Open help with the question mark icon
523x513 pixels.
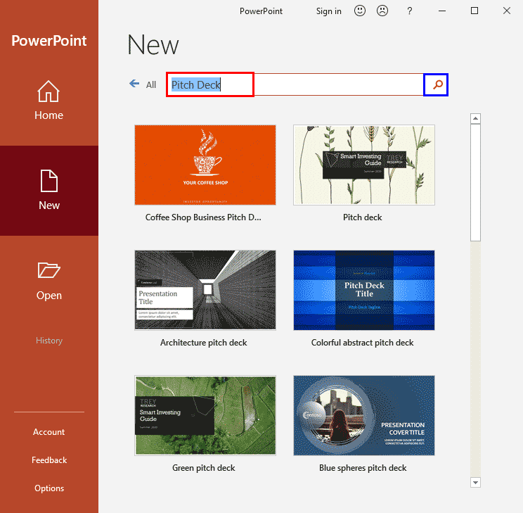tap(410, 11)
